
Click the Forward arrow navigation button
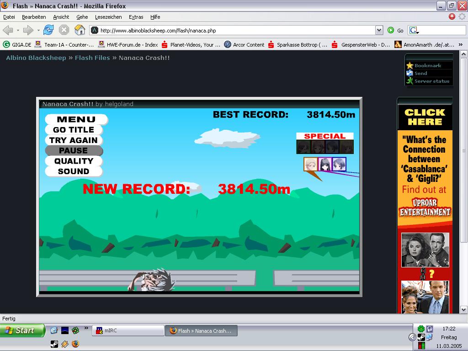28,30
